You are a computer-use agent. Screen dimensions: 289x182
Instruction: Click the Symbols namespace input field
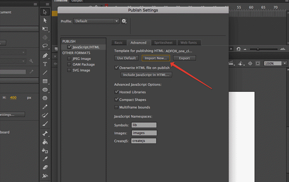(144, 125)
